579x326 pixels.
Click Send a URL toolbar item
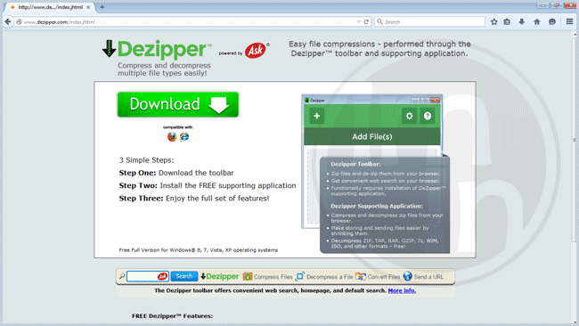[x=423, y=276]
